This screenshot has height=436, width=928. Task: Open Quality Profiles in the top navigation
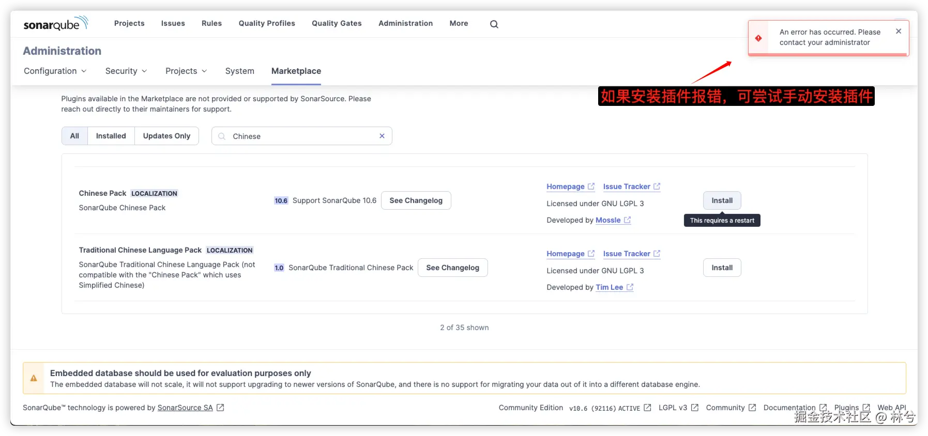coord(267,23)
